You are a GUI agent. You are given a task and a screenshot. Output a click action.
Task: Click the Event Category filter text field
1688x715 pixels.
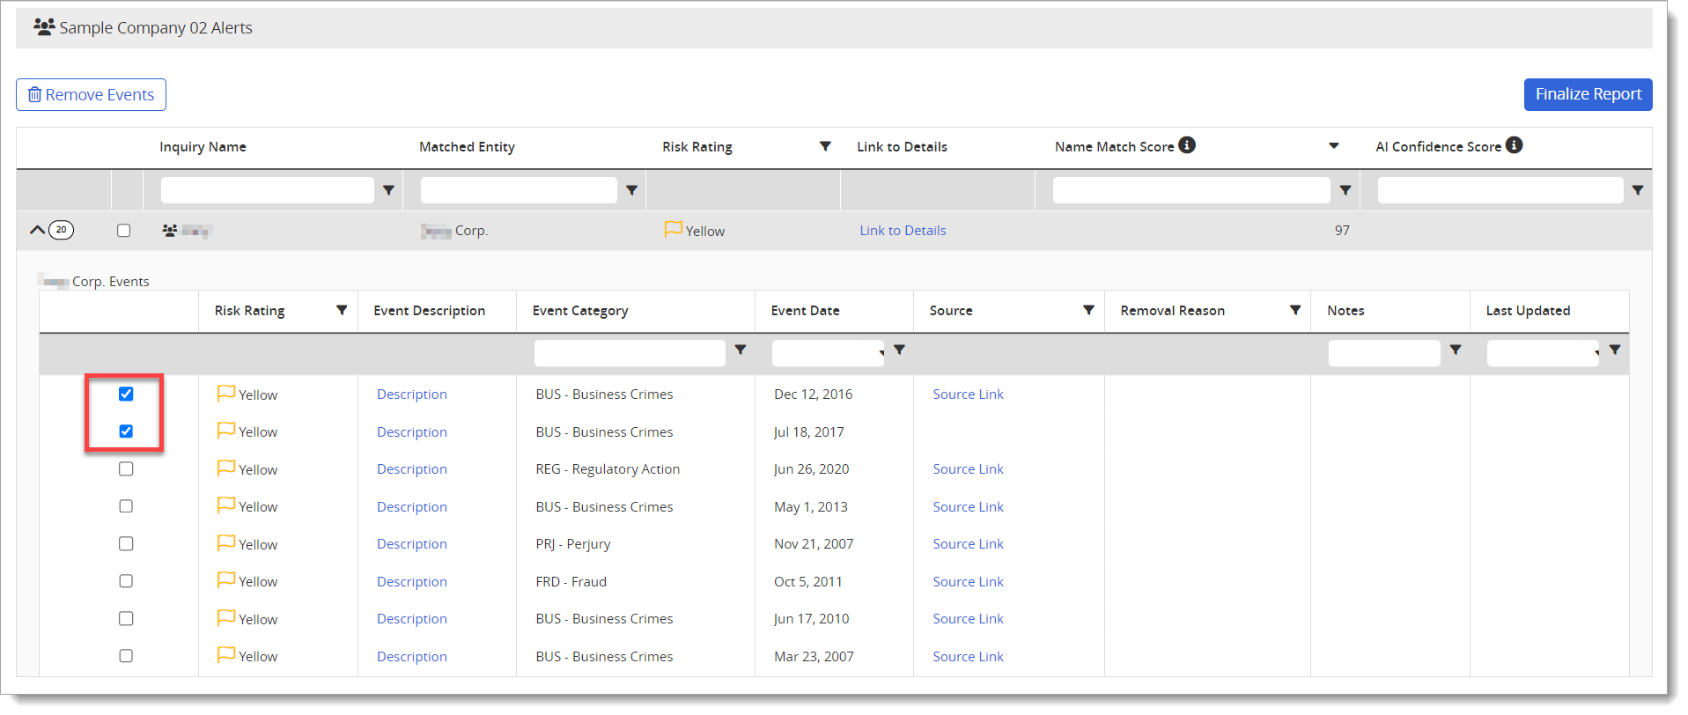click(630, 353)
